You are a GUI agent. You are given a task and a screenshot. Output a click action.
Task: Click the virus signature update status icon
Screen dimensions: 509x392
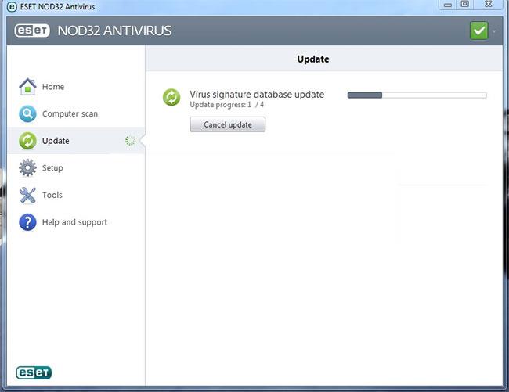point(171,97)
